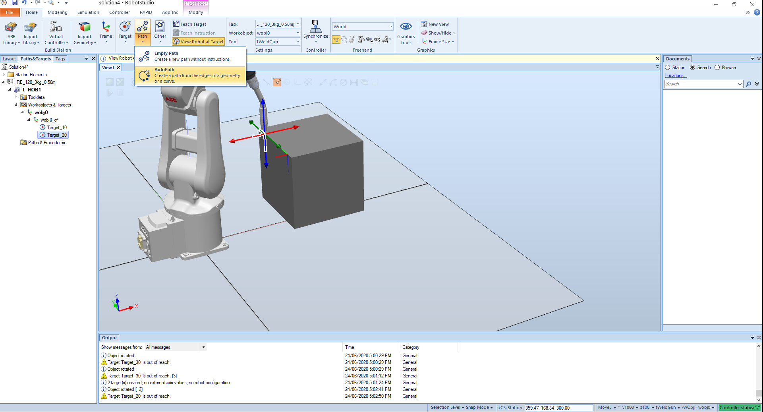Select the Search radio button
The width and height of the screenshot is (763, 412).
coord(693,68)
